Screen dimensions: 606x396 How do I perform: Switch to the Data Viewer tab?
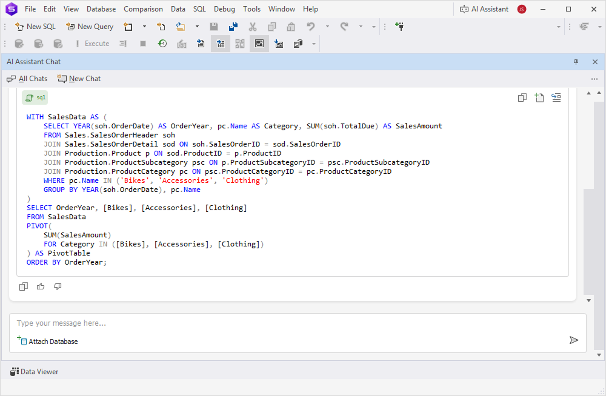pyautogui.click(x=35, y=371)
